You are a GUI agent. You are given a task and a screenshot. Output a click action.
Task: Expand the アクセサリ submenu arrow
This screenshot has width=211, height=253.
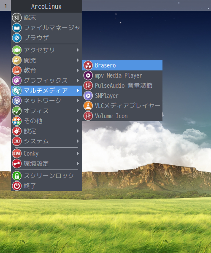pos(78,50)
